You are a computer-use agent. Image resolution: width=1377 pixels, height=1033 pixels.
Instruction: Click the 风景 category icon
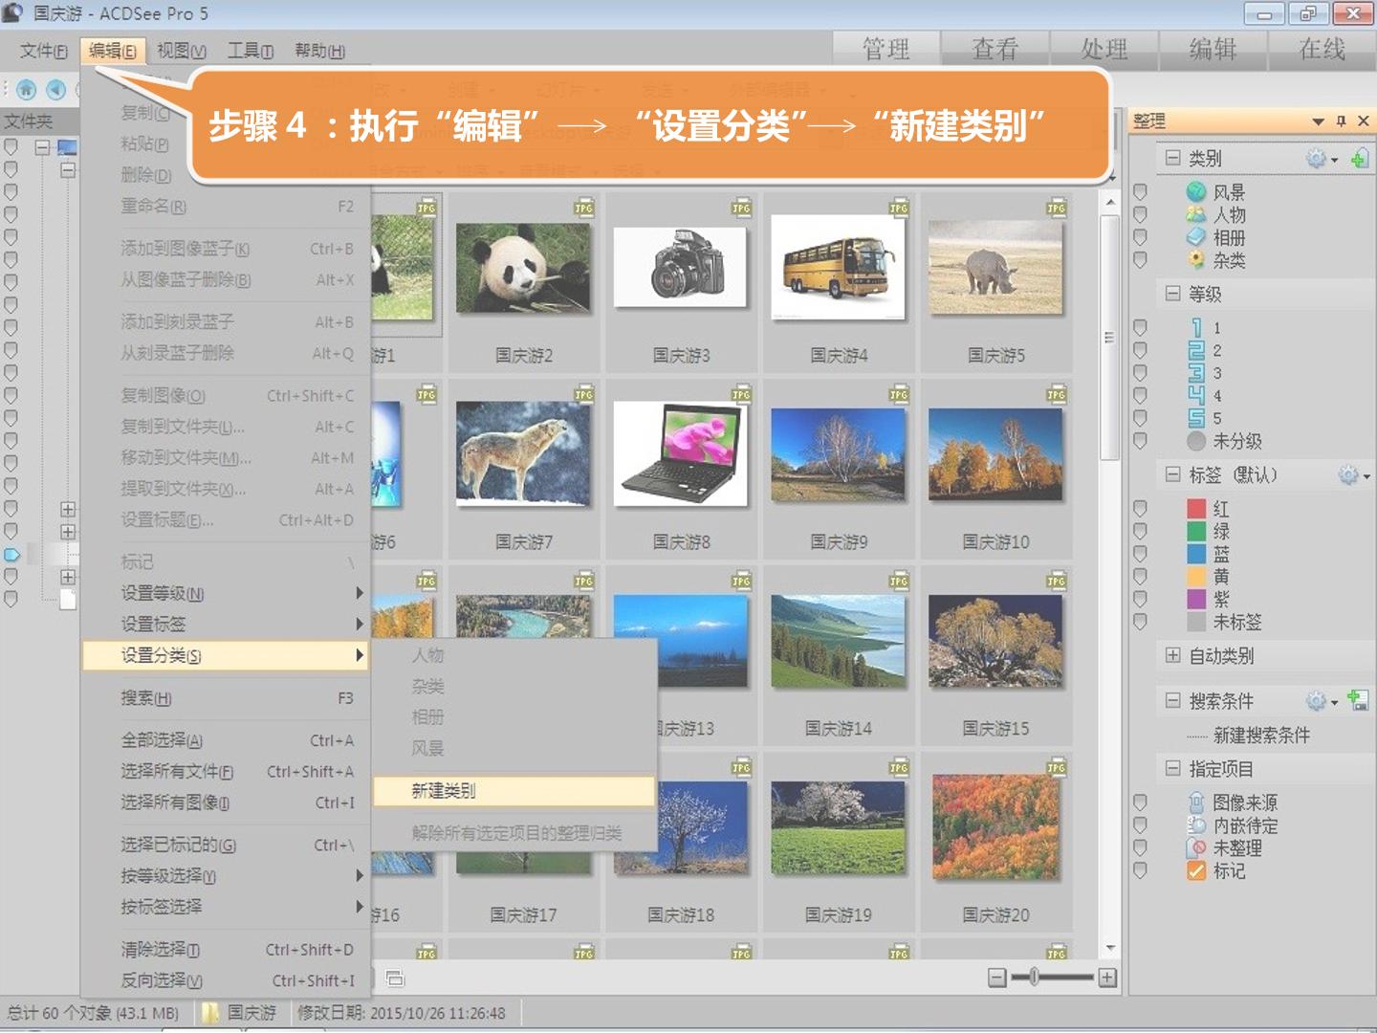(1196, 192)
